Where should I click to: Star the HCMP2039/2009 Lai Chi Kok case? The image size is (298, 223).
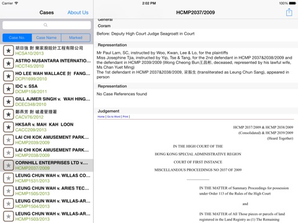point(9,140)
